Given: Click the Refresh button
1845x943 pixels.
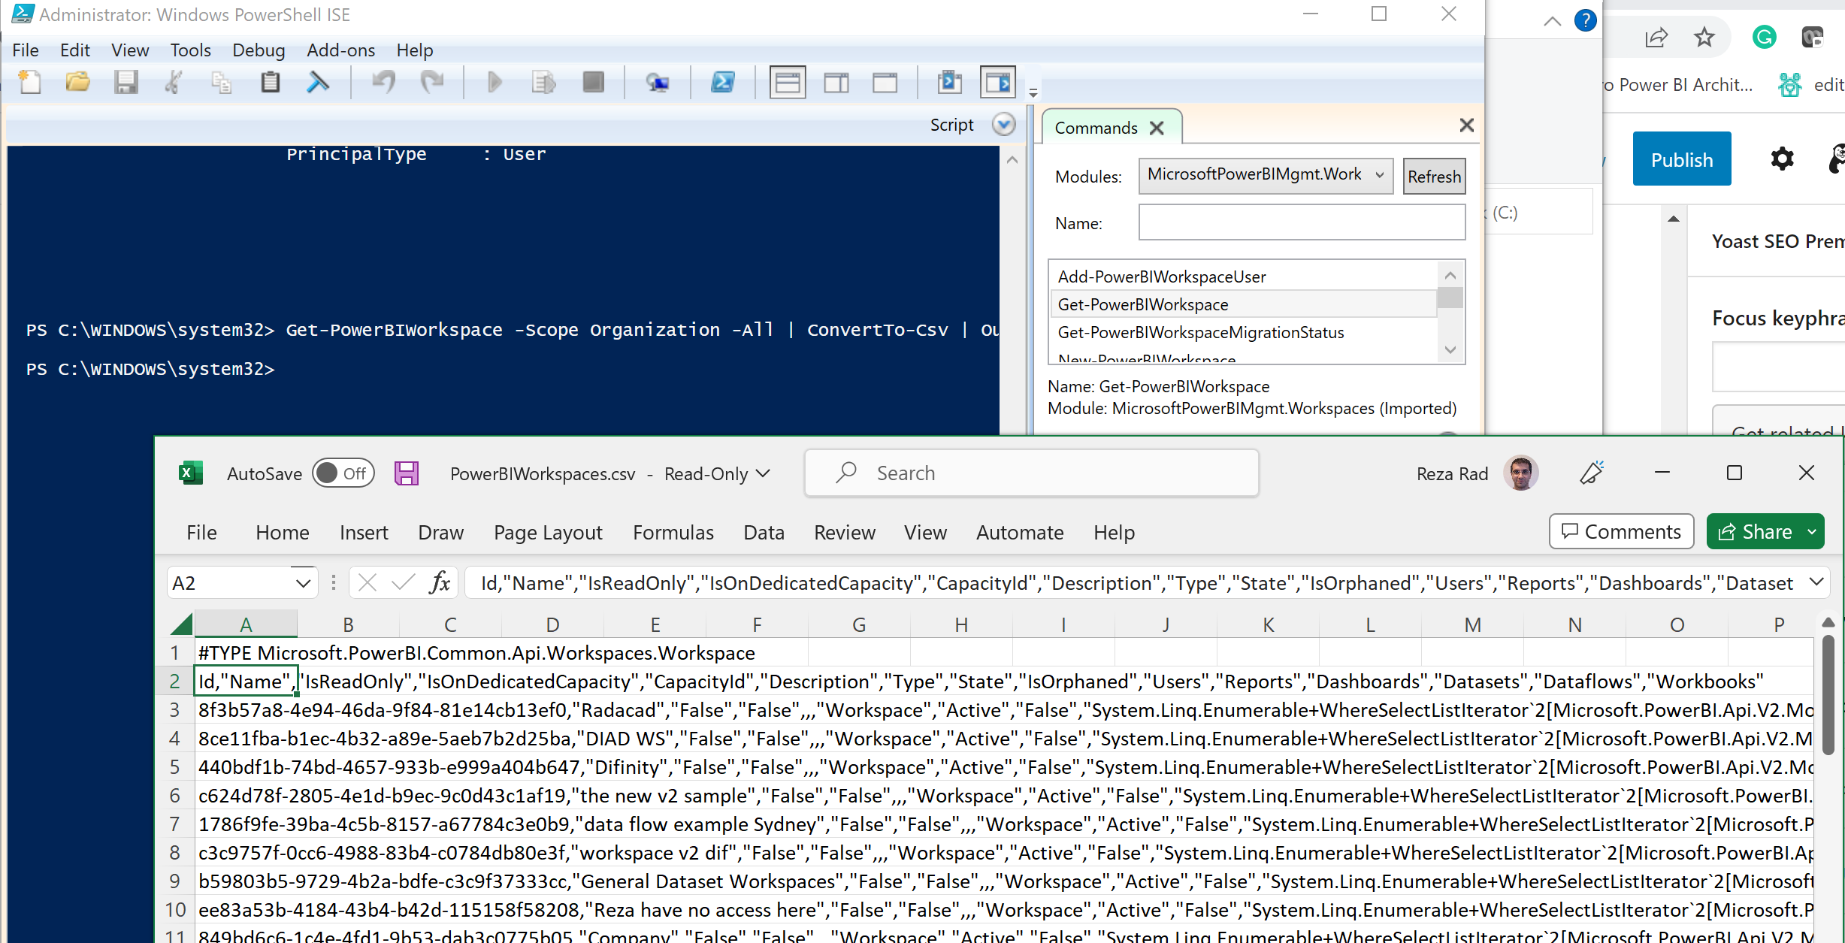Looking at the screenshot, I should click(x=1433, y=177).
